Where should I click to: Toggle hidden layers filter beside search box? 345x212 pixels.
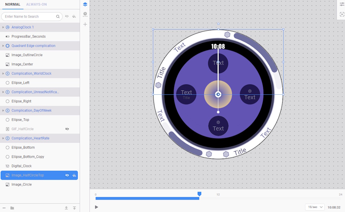[x=67, y=17]
